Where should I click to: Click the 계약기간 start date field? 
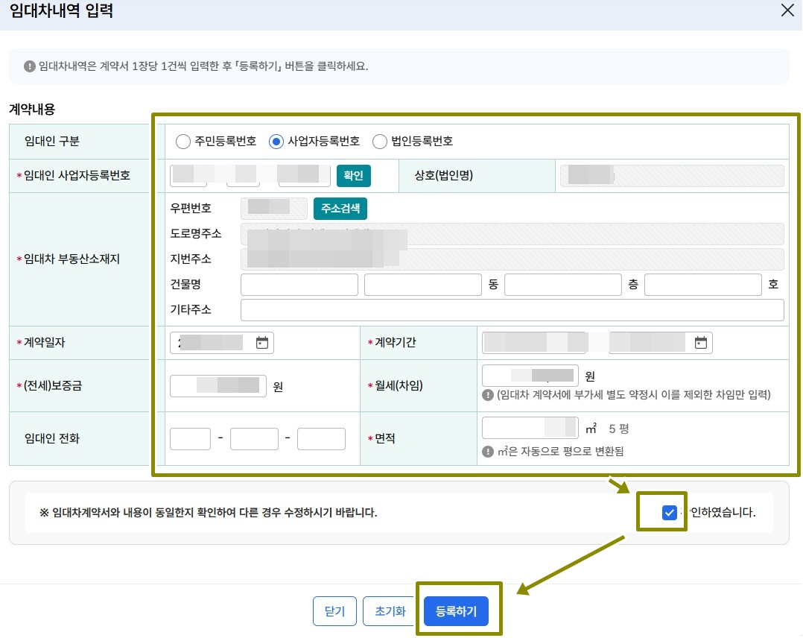(535, 343)
